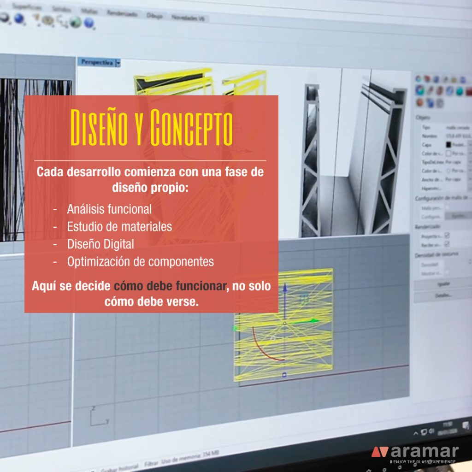The image size is (472, 472).
Task: Click the Densidad isocurve stepper arrows
Action: tap(470, 262)
